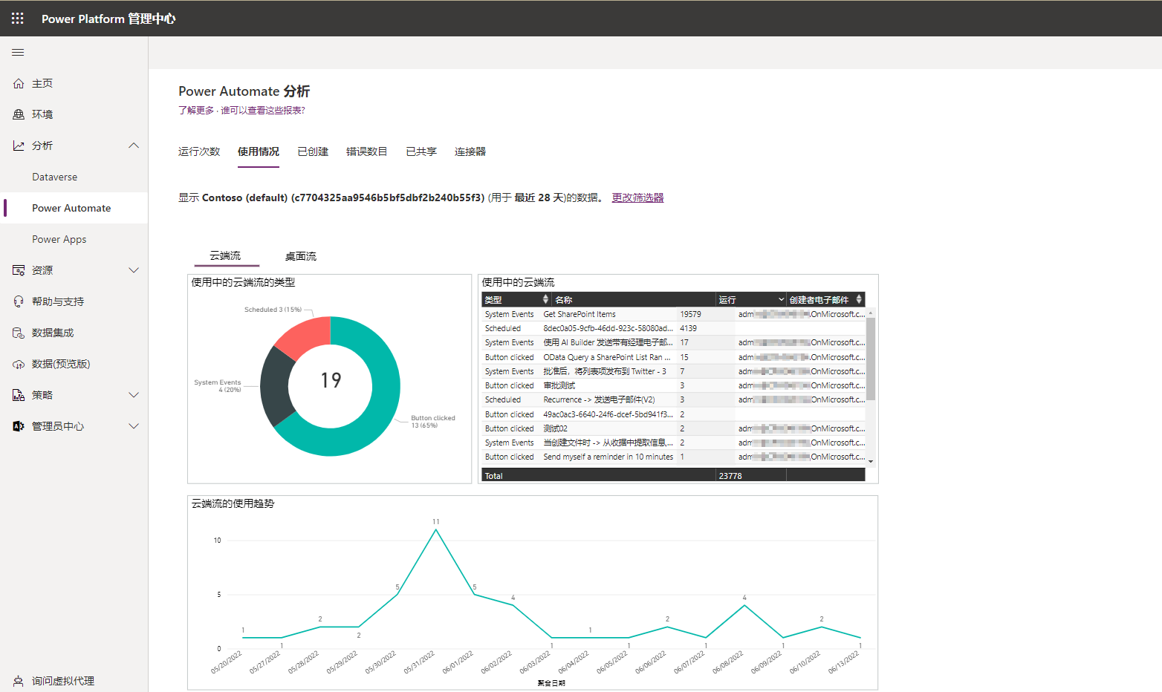This screenshot has width=1162, height=692.
Task: Select the 桌面流 sub-tab
Action: [x=301, y=256]
